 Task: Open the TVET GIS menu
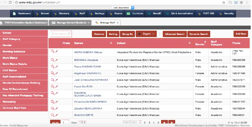[206, 13]
